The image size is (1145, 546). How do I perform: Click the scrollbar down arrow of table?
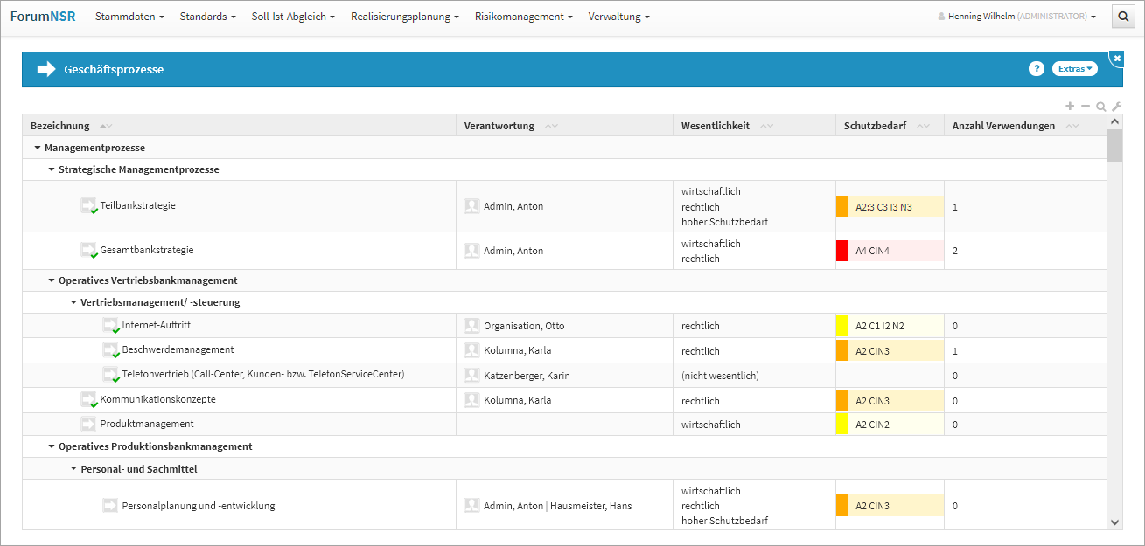tap(1114, 522)
